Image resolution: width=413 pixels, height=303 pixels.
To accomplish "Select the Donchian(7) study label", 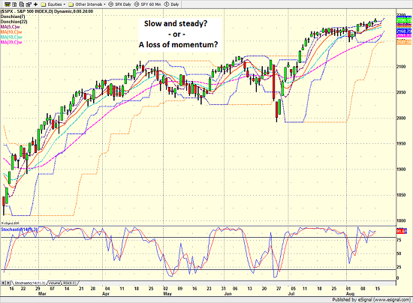I will click(x=13, y=16).
